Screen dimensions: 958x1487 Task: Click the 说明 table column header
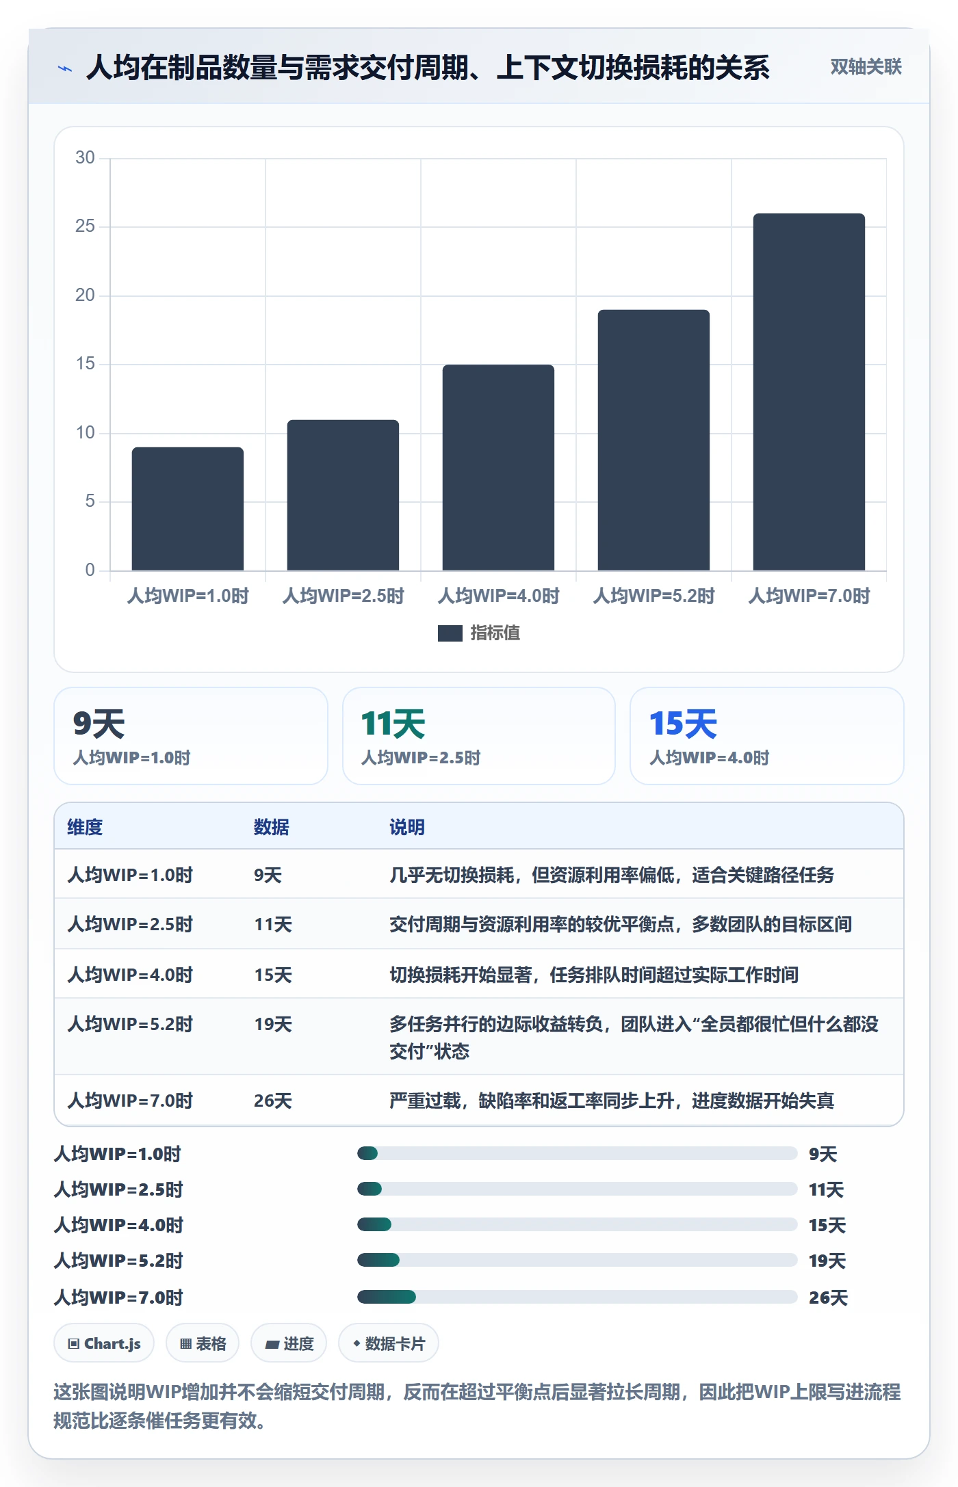point(407,828)
